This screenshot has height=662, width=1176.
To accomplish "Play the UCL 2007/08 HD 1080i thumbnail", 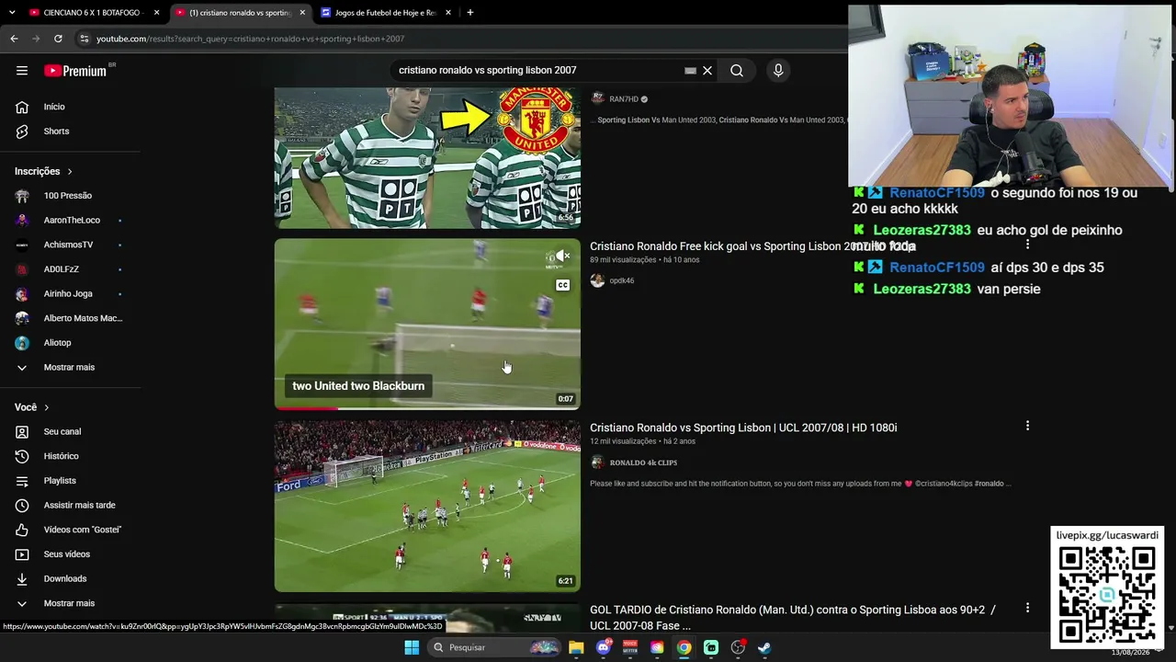I will [427, 507].
